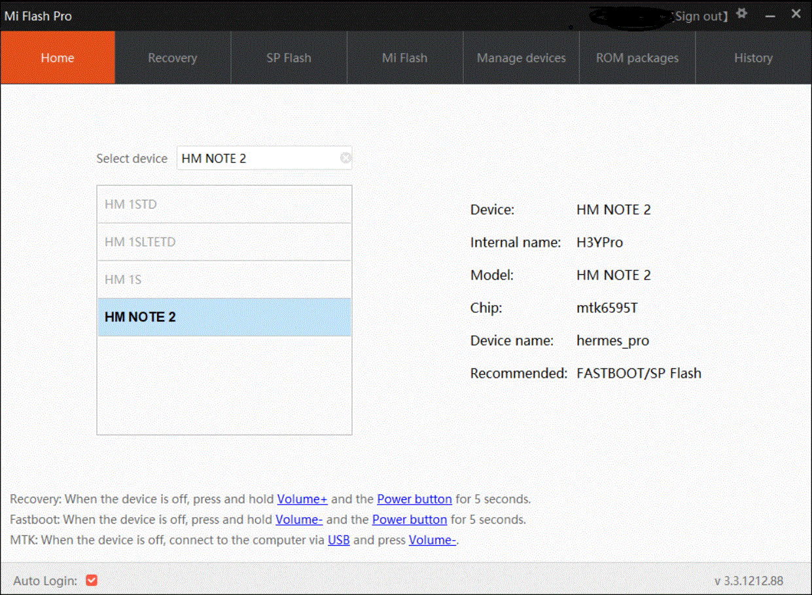The width and height of the screenshot is (812, 595).
Task: Click the Select device input field
Action: 259,158
